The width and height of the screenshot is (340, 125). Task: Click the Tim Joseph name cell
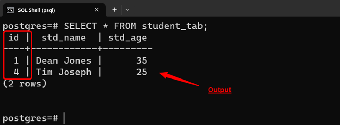[64, 72]
